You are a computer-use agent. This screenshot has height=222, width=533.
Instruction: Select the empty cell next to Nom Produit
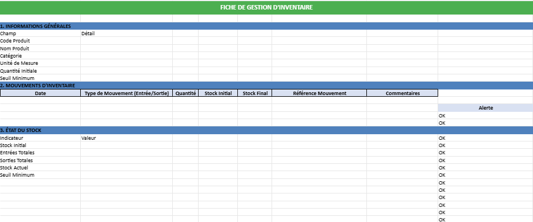[126, 48]
